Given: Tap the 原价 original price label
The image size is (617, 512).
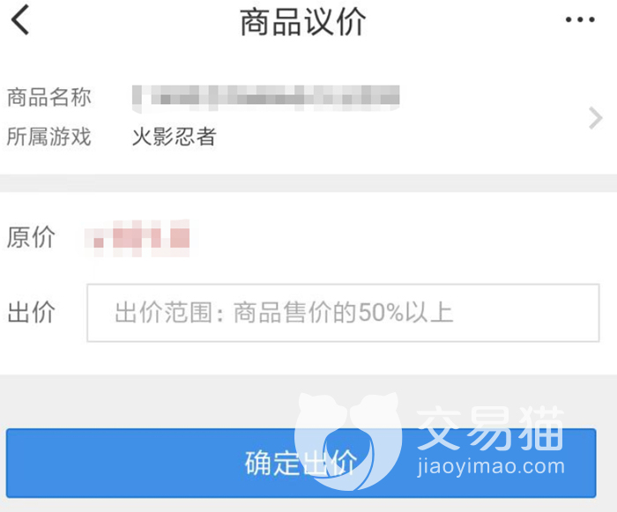Looking at the screenshot, I should coord(31,237).
